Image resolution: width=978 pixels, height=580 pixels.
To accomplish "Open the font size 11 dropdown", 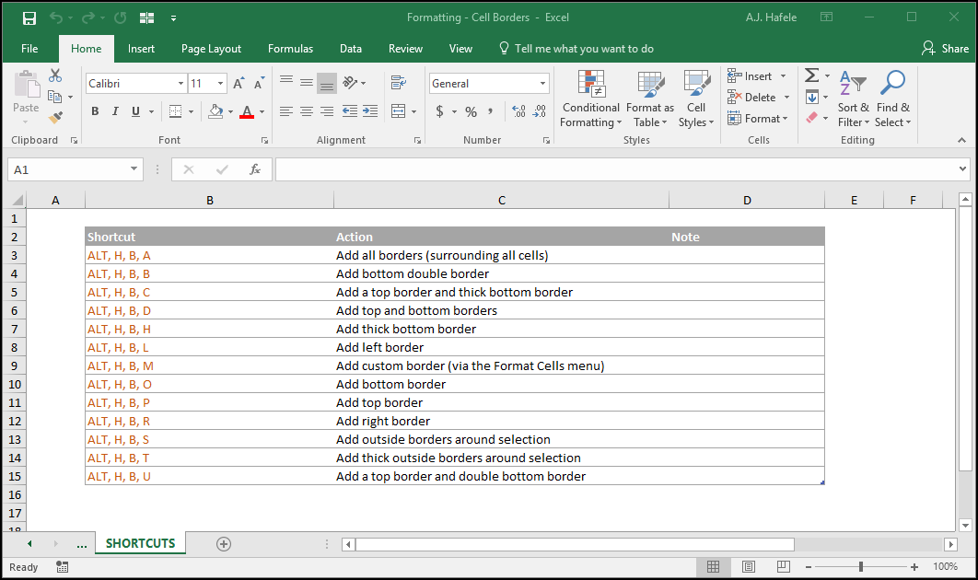I will pos(220,84).
